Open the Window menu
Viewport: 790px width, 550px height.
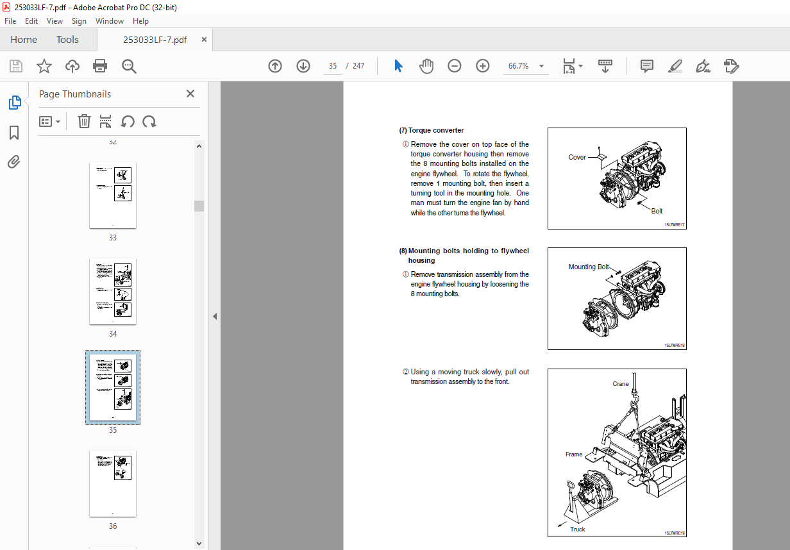tap(110, 21)
